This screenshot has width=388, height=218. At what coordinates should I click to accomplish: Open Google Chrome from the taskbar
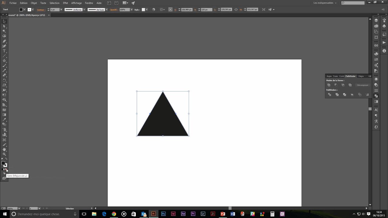(114, 214)
